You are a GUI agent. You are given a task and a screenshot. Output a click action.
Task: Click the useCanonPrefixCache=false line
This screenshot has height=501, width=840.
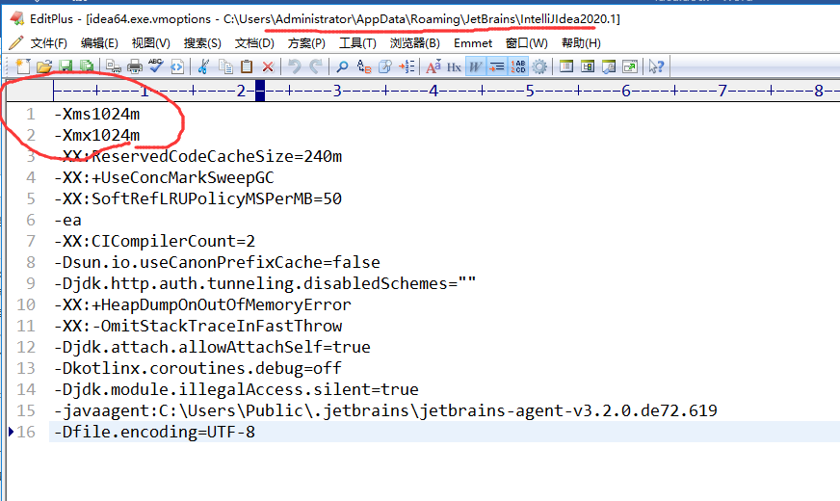pyautogui.click(x=217, y=263)
